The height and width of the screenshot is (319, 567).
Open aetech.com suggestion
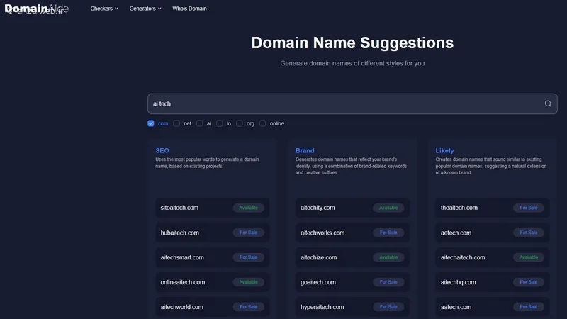[x=456, y=233]
